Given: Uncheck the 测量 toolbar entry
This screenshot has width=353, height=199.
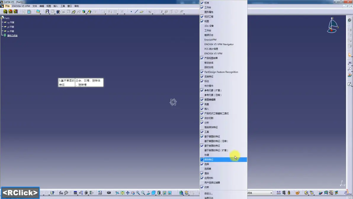Looking at the screenshot, I should [223, 104].
